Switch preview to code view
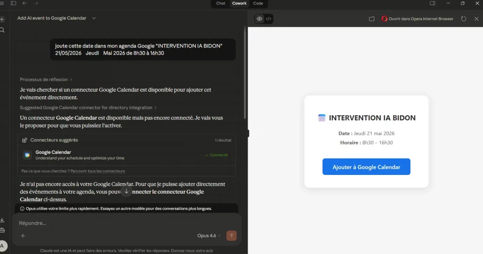483x254 pixels. pyautogui.click(x=268, y=19)
